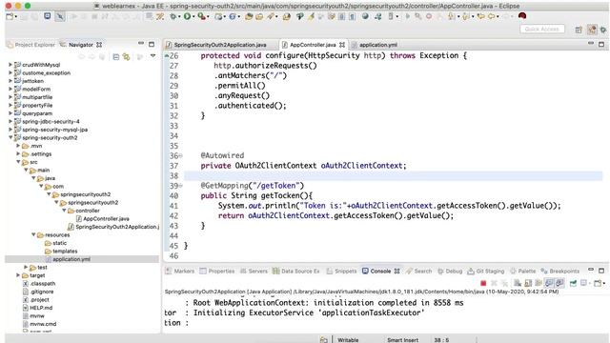Open the Open Console dropdown arrow
The image size is (610, 343).
pos(604,284)
